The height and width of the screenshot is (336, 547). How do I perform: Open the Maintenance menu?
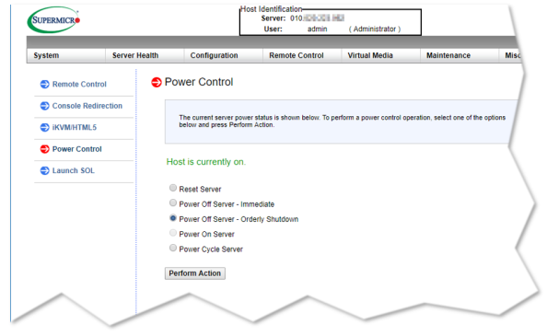pyautogui.click(x=460, y=55)
